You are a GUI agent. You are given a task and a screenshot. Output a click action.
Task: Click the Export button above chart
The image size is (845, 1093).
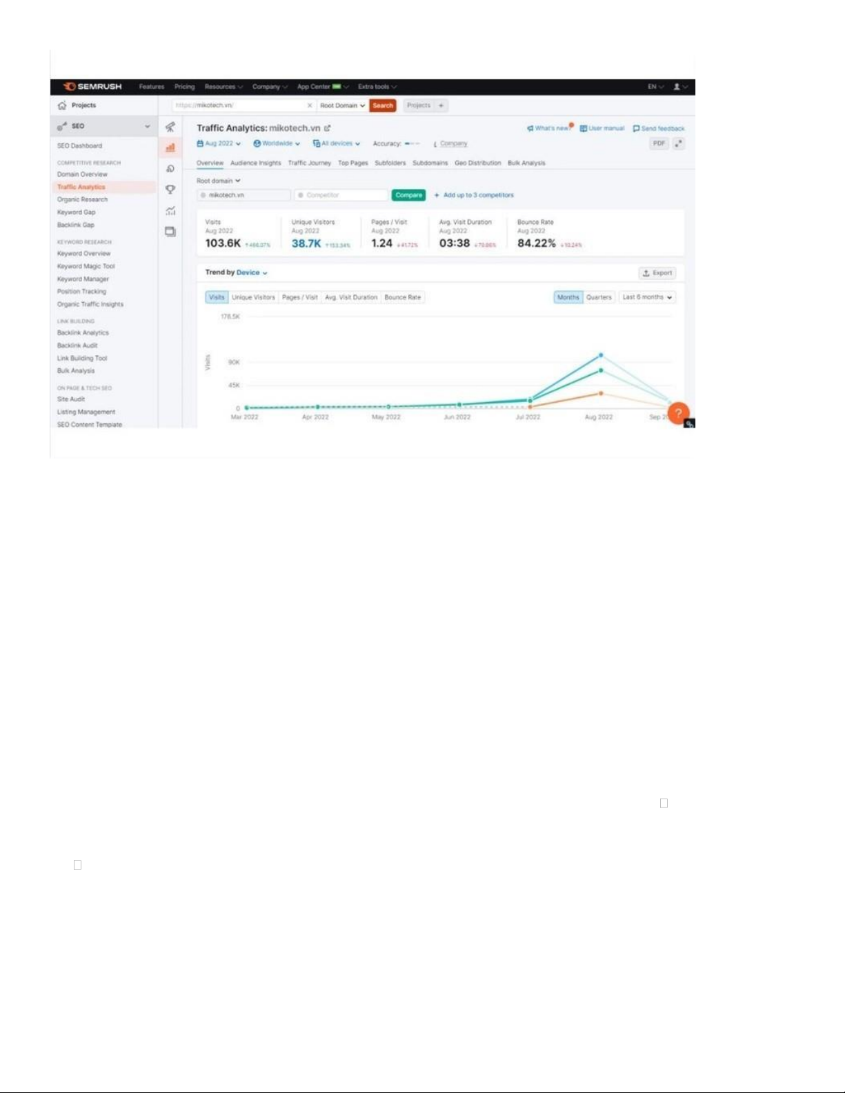click(657, 273)
